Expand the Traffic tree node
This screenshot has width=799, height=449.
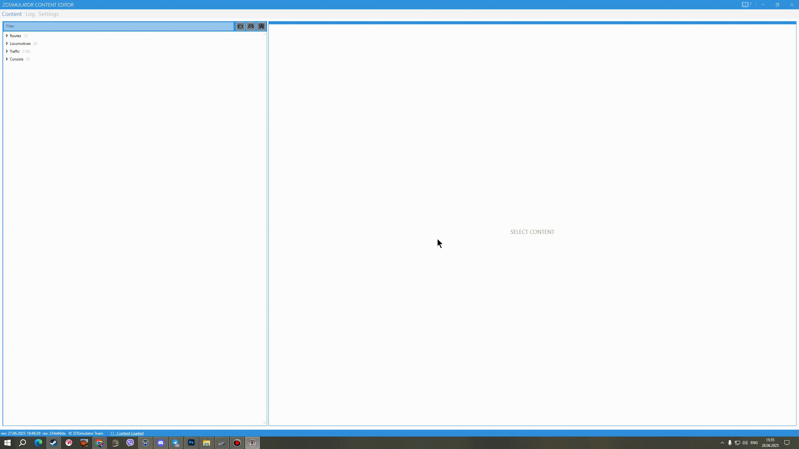click(x=7, y=51)
